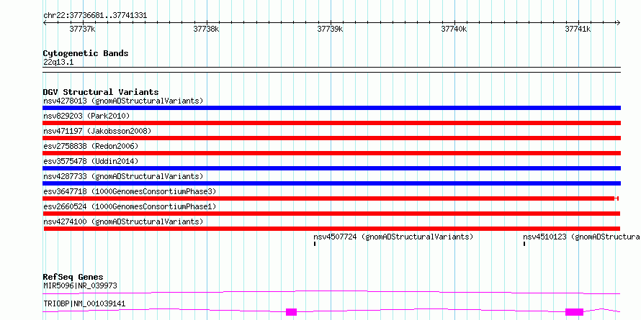The image size is (641, 320).
Task: Click the left arrow of the ruler
Action: 45,22
